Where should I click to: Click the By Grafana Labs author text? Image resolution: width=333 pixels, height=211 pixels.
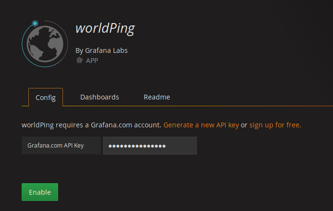click(x=101, y=50)
